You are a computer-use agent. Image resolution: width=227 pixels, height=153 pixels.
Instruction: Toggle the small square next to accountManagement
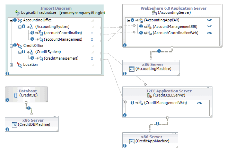(x=92, y=39)
